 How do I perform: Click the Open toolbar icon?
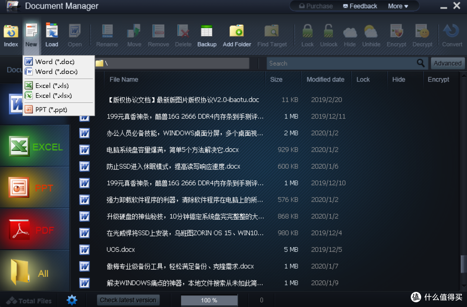pos(75,31)
